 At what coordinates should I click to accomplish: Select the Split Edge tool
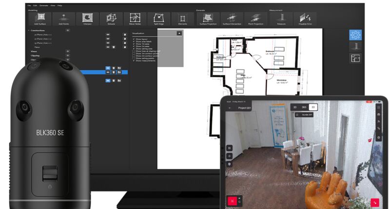[x=159, y=19]
